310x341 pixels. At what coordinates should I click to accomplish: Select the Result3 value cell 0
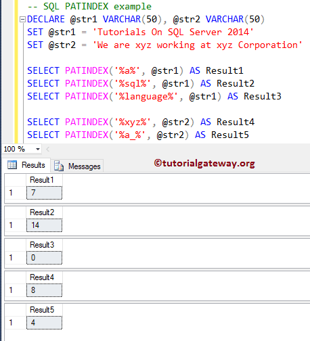click(x=44, y=258)
